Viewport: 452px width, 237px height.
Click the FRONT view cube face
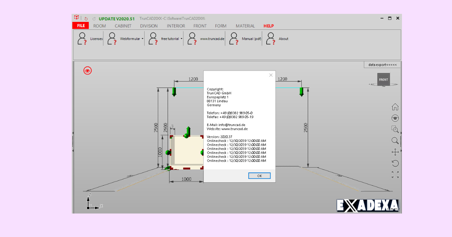383,79
